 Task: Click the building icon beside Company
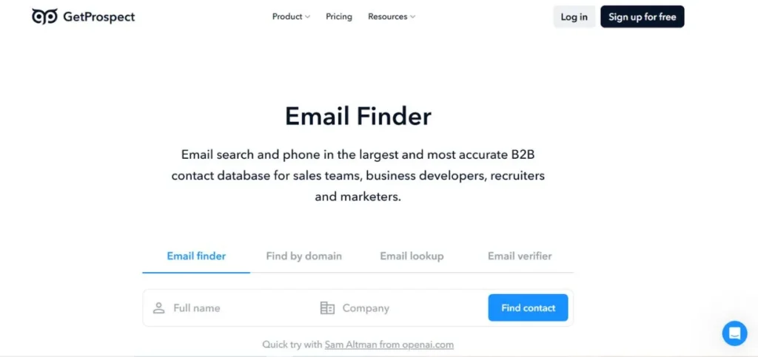[x=327, y=308]
